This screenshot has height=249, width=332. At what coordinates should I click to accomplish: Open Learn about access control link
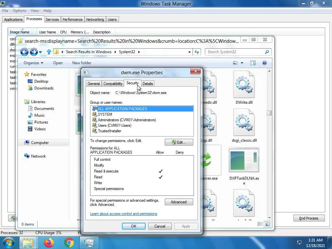(124, 214)
